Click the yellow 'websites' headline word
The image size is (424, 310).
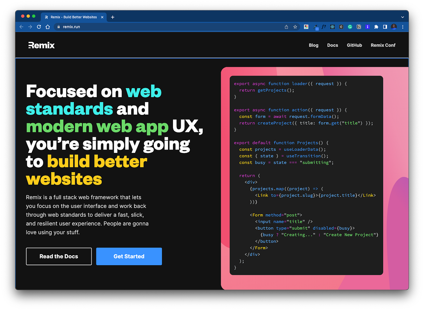(x=64, y=179)
